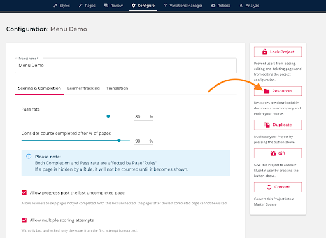Click the padlock icon on Lock Project
326x238 pixels.
pyautogui.click(x=264, y=52)
